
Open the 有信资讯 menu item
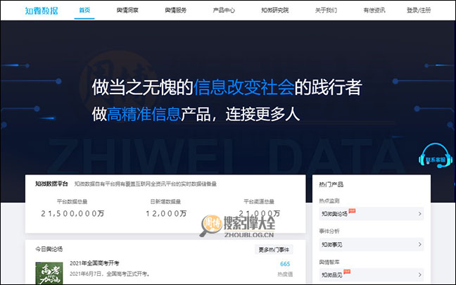coord(374,10)
